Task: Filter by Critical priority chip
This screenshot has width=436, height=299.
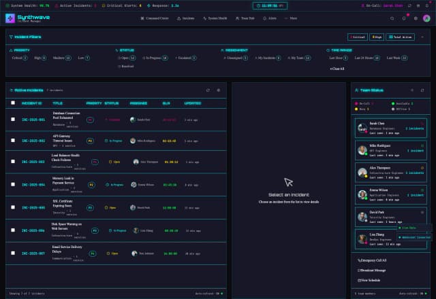Action: (20, 58)
